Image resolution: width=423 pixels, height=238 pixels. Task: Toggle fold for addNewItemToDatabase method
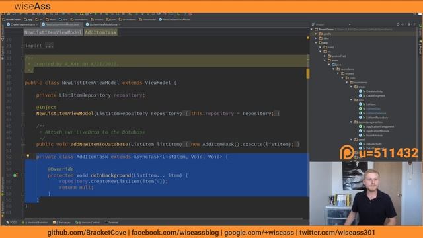(x=23, y=144)
